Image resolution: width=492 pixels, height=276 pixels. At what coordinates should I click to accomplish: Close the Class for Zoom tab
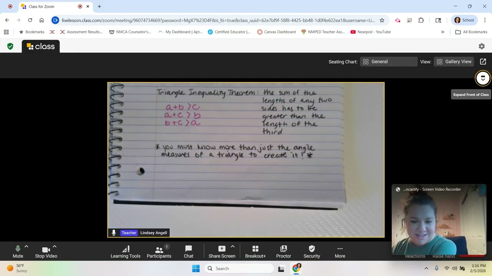coord(88,7)
